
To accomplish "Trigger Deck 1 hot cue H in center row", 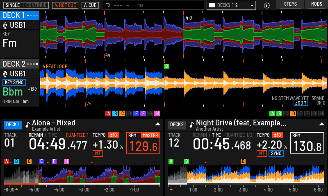I will (x=157, y=114).
